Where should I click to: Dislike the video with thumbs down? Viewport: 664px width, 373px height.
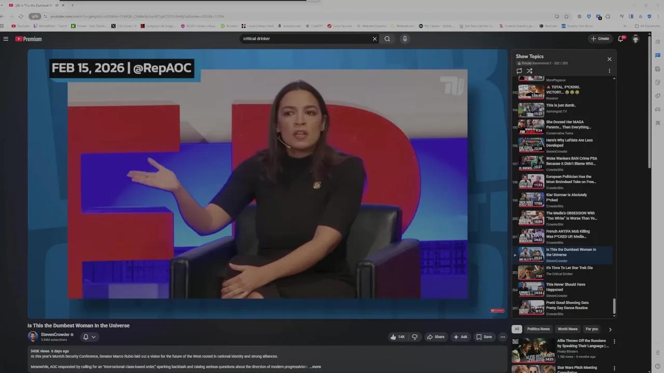414,337
